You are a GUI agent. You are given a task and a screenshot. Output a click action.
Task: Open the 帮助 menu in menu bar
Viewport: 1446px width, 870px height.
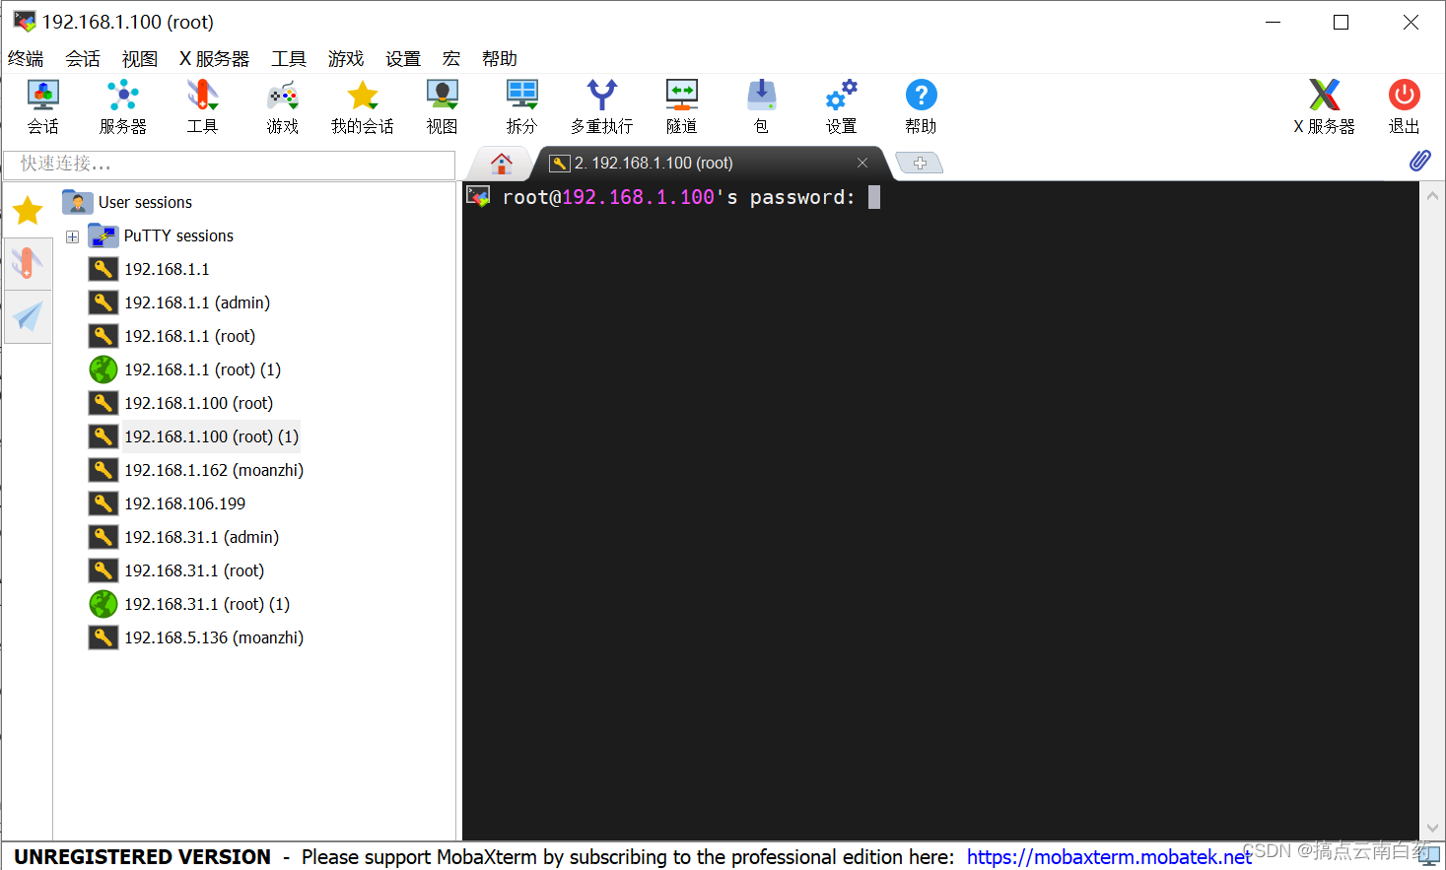coord(500,59)
